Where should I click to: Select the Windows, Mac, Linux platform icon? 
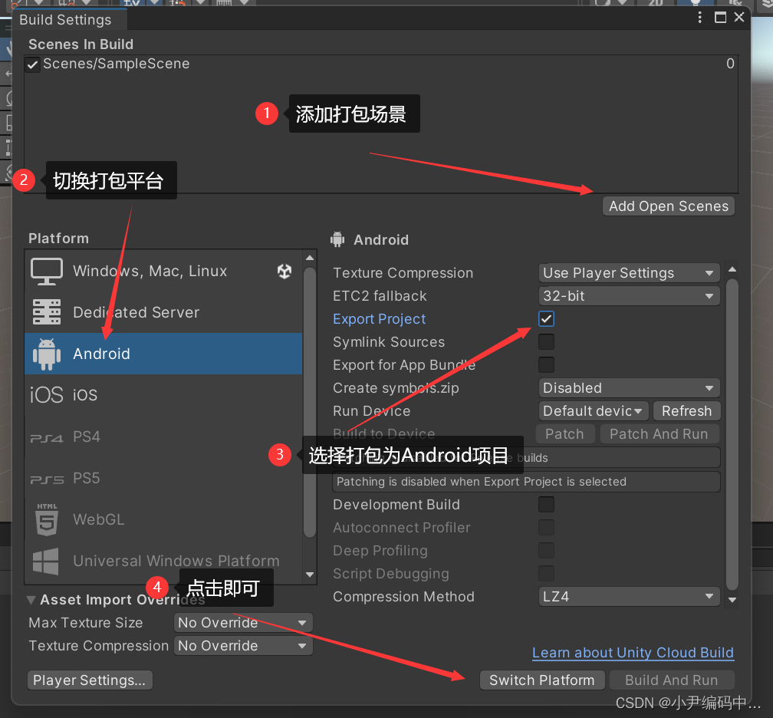click(47, 272)
